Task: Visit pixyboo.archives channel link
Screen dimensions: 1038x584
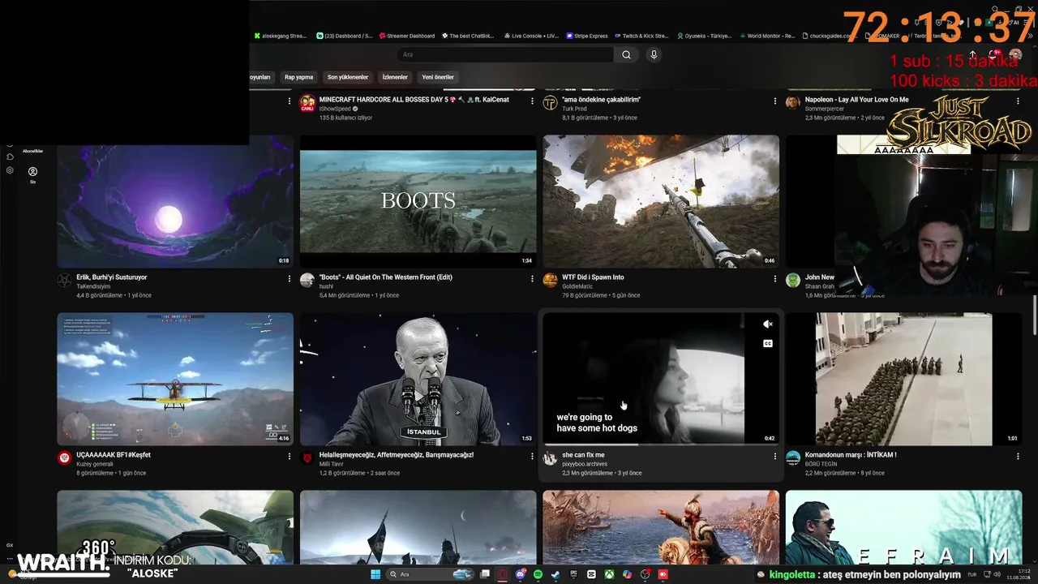Action: (x=585, y=464)
